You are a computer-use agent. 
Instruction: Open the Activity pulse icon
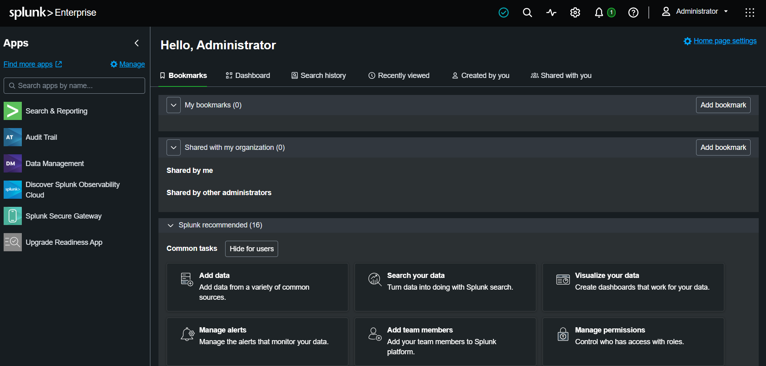point(551,13)
